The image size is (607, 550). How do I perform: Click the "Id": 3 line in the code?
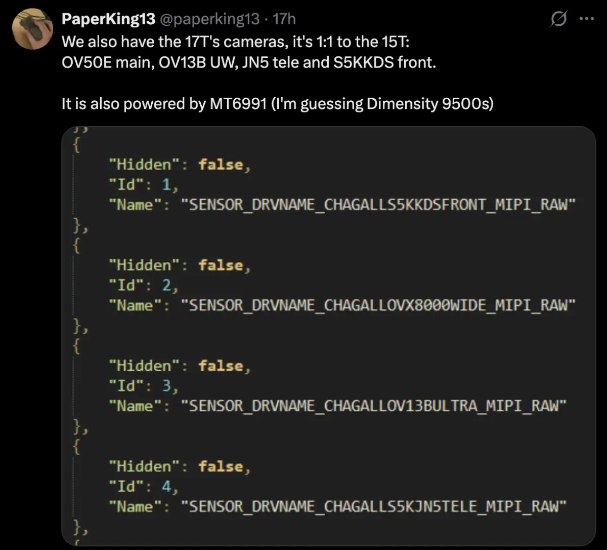pos(144,386)
